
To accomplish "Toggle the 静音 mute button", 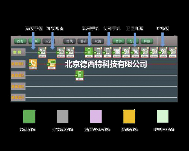I will click(x=84, y=41).
